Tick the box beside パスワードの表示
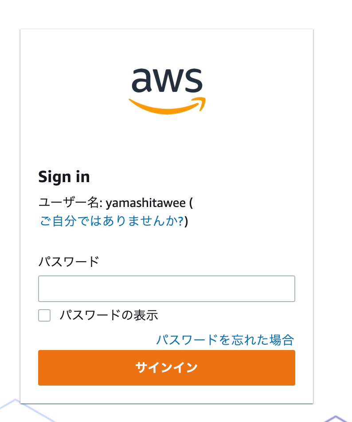This screenshot has width=352, height=422. pyautogui.click(x=44, y=315)
